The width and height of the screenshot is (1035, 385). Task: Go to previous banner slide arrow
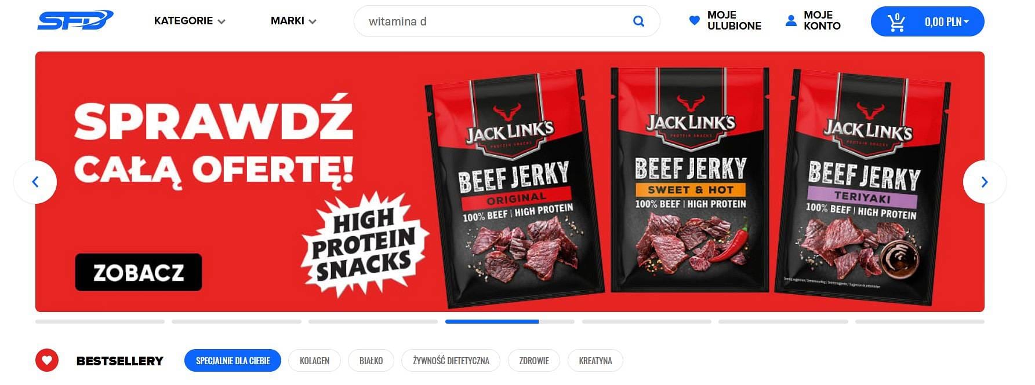coord(35,182)
